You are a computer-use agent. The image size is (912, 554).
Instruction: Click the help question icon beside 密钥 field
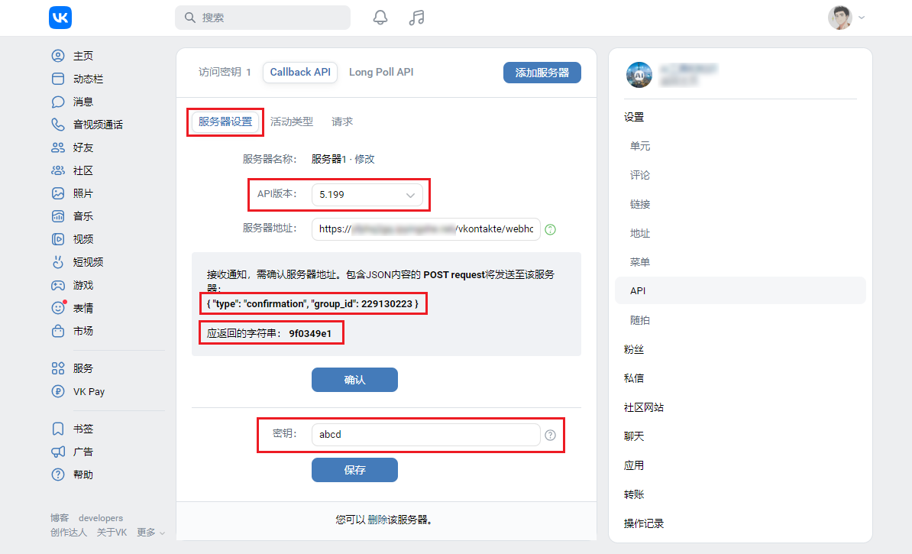[550, 435]
